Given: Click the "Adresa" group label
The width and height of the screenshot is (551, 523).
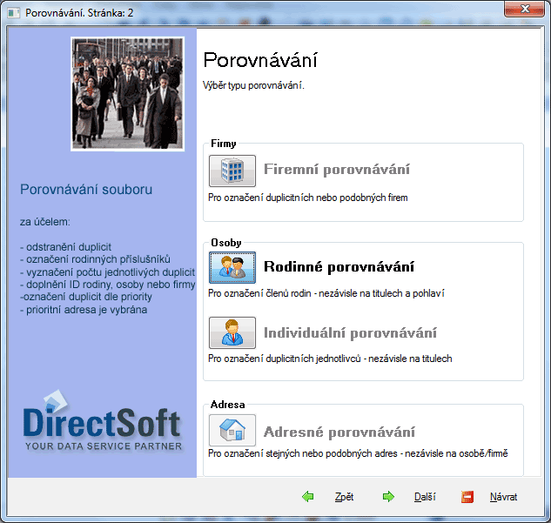Looking at the screenshot, I should [227, 405].
